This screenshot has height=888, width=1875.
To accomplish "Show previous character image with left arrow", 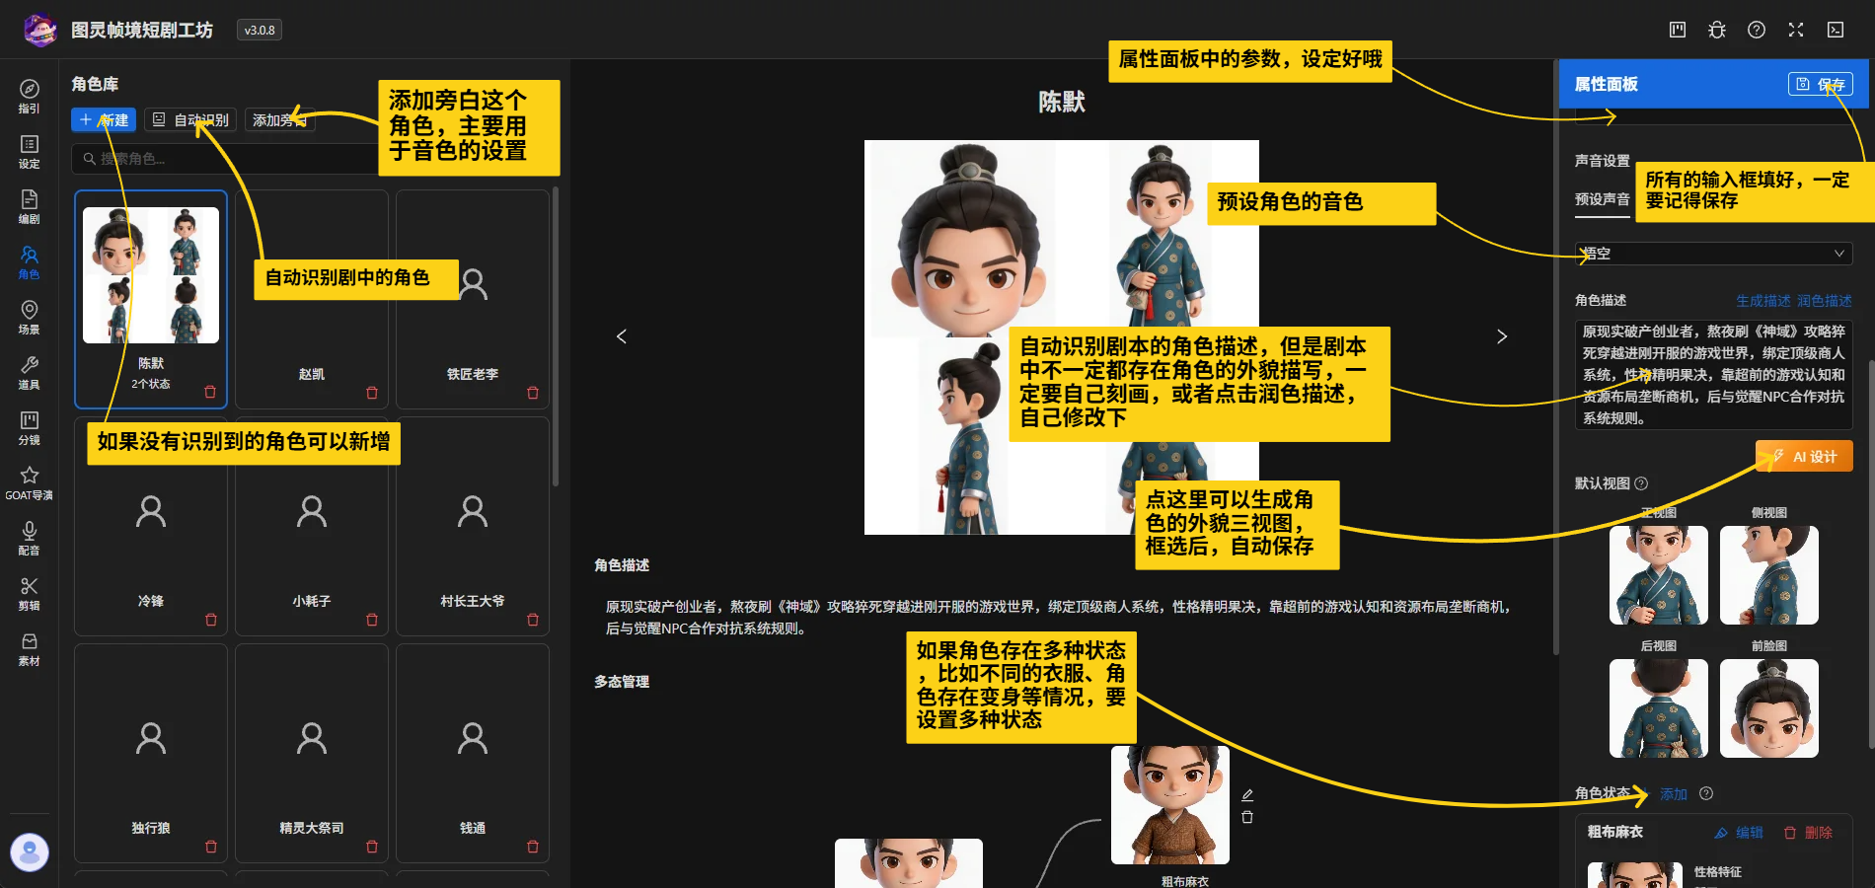I will 622,336.
